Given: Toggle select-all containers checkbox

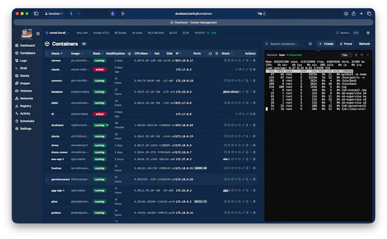Looking at the screenshot, I should click(x=47, y=54).
